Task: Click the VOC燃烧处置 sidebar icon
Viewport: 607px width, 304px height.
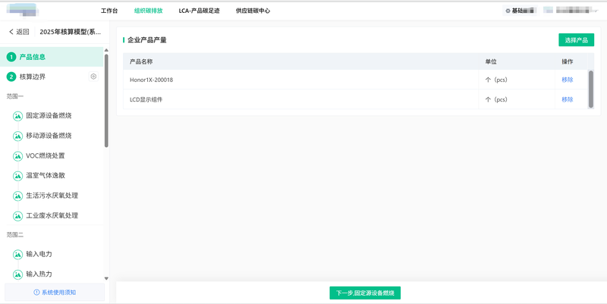Action: 17,156
